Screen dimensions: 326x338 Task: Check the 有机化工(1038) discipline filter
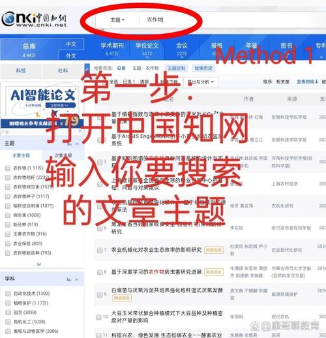point(8,322)
